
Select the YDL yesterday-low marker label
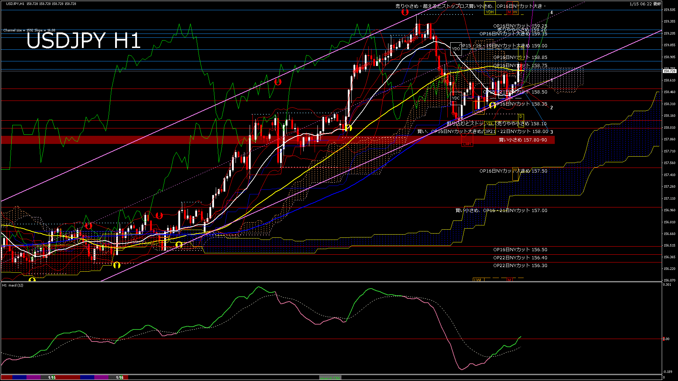point(490,123)
